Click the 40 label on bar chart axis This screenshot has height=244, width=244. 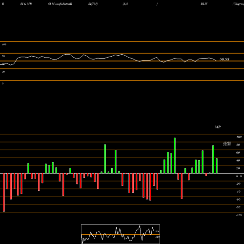[238, 161]
